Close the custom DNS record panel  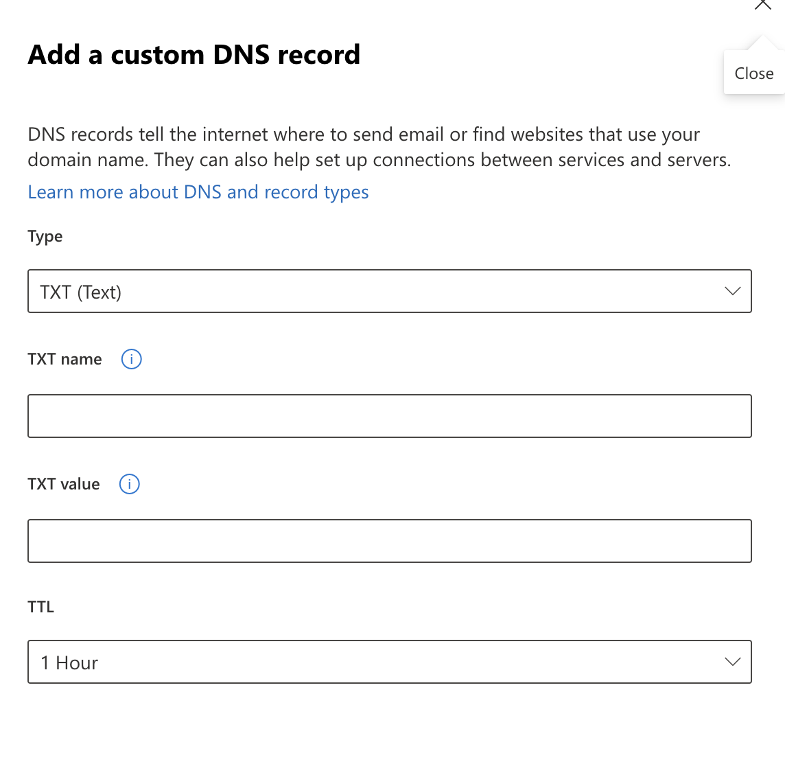point(762,5)
